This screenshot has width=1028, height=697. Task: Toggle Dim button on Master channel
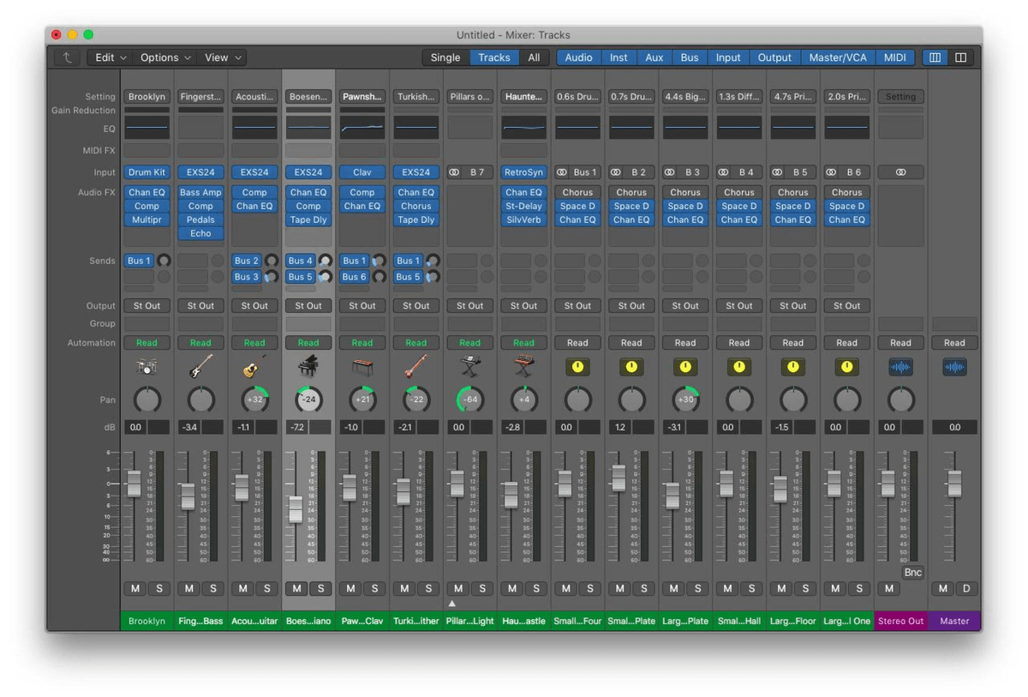[966, 588]
